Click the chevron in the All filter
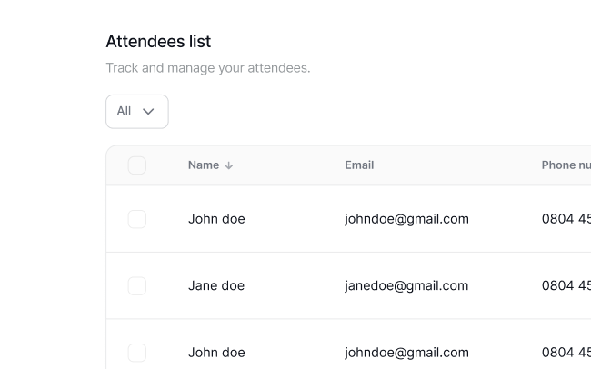This screenshot has height=369, width=591. (149, 112)
